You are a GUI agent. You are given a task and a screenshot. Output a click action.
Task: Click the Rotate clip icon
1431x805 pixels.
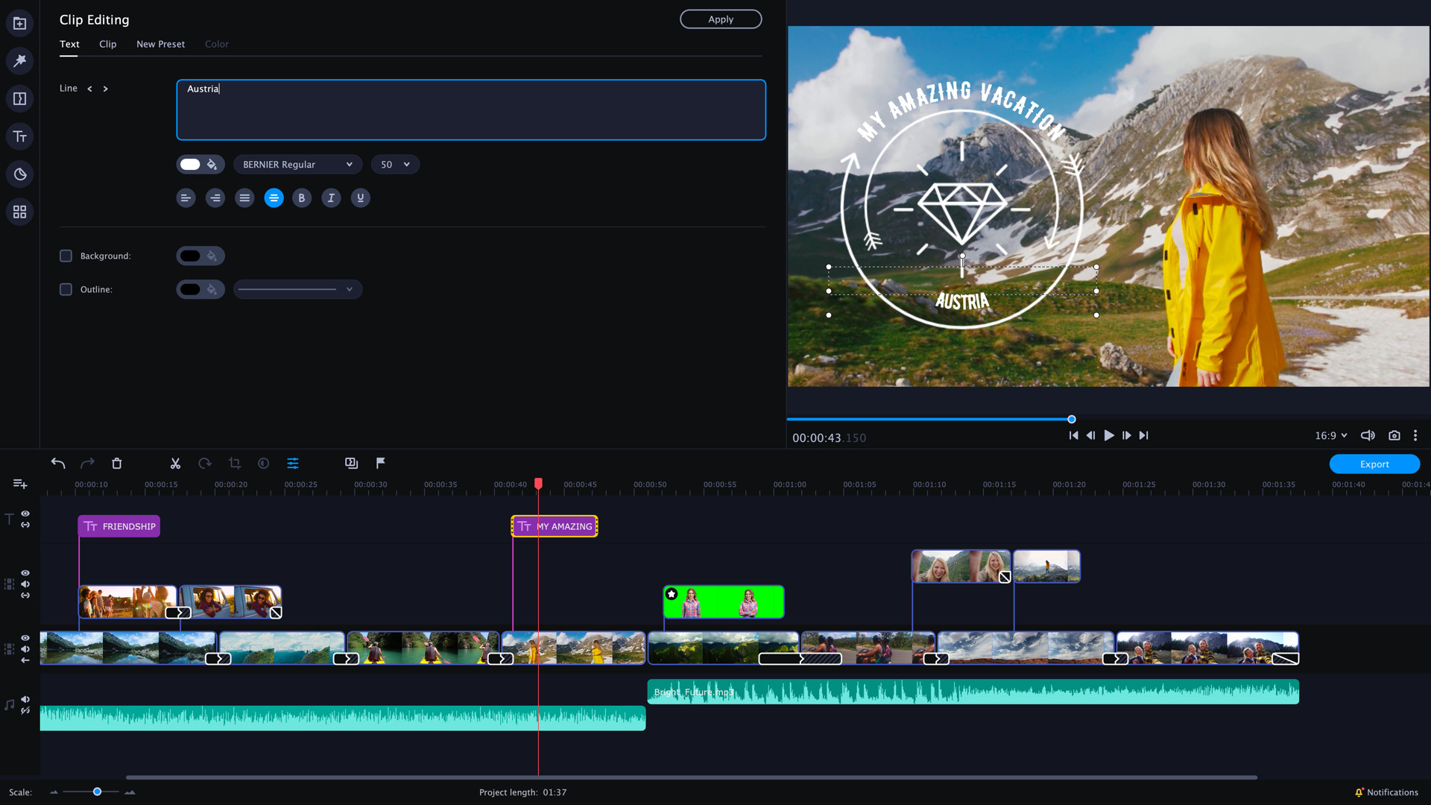[205, 463]
